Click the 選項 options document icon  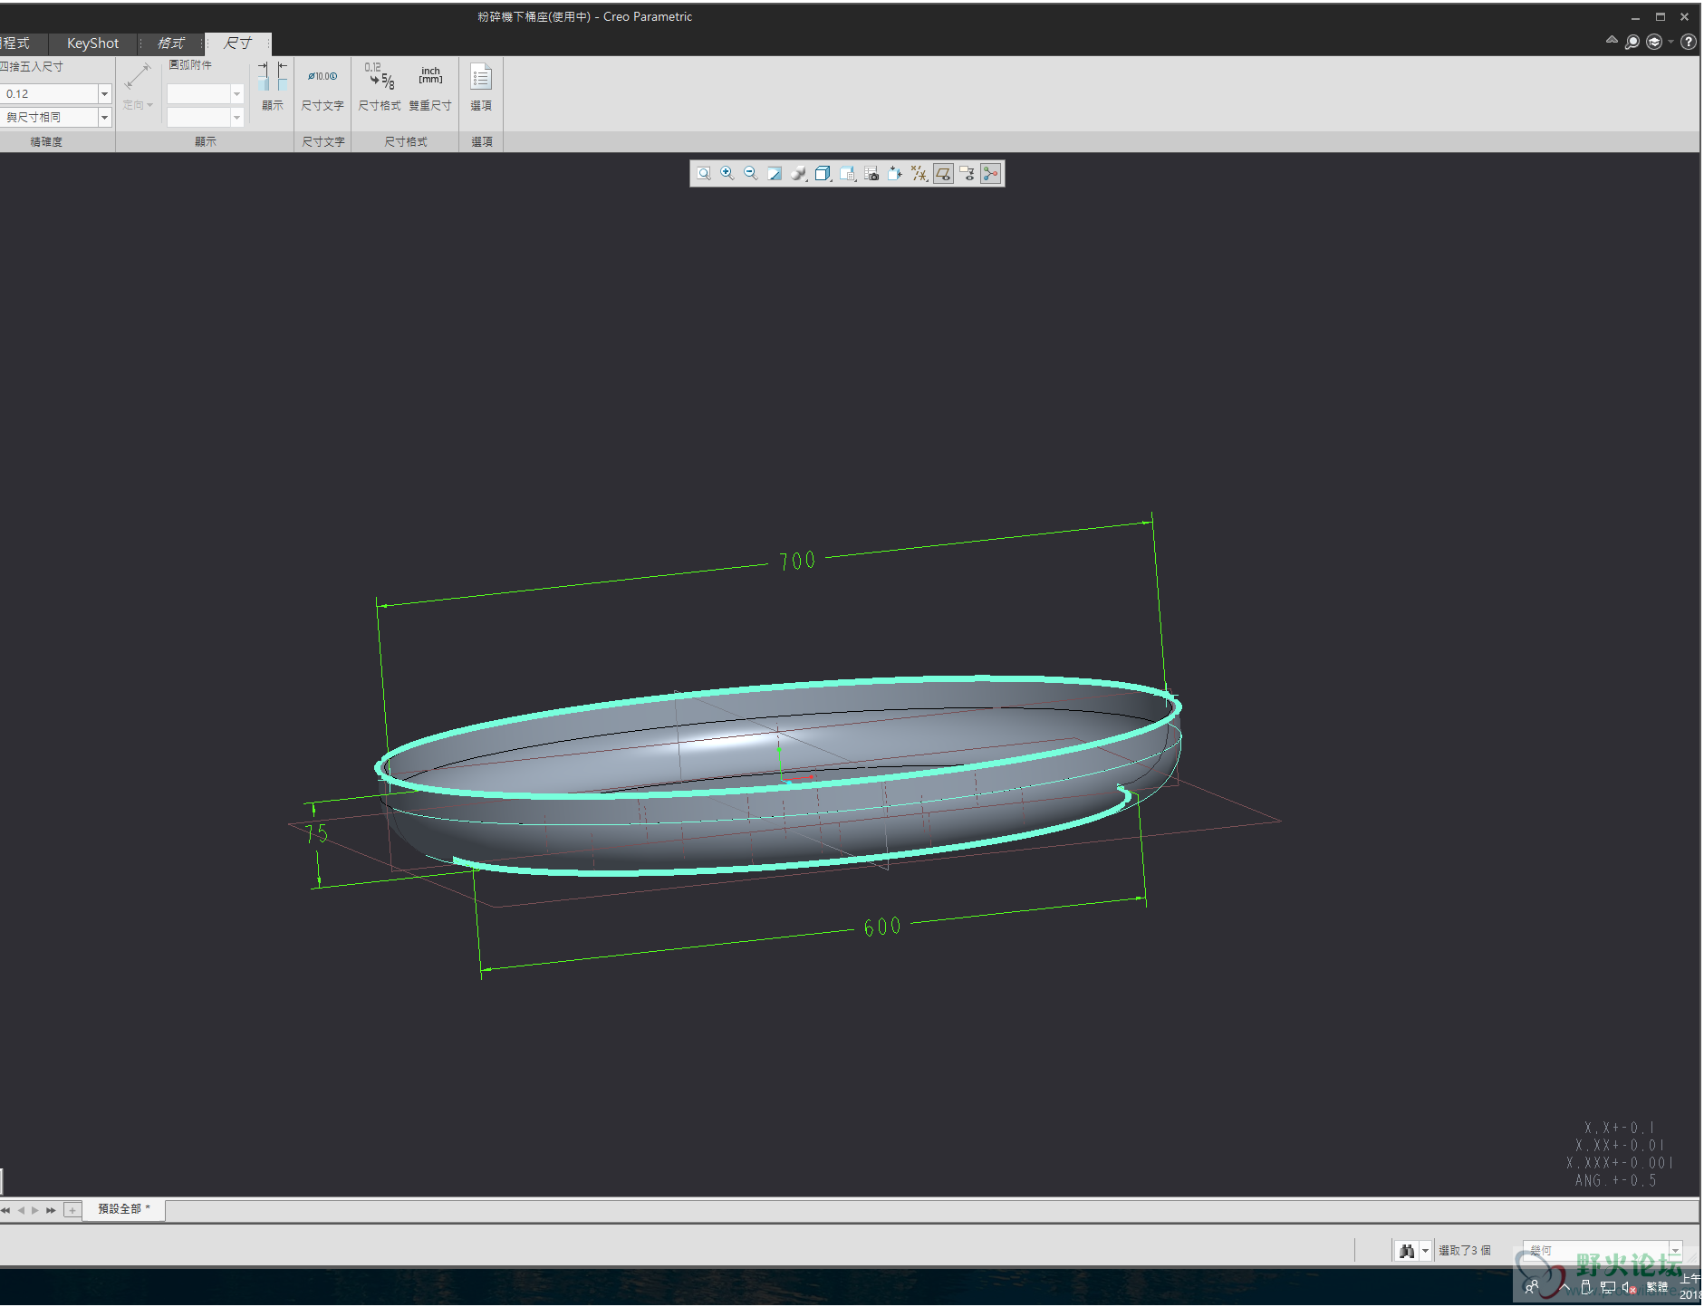[x=481, y=77]
